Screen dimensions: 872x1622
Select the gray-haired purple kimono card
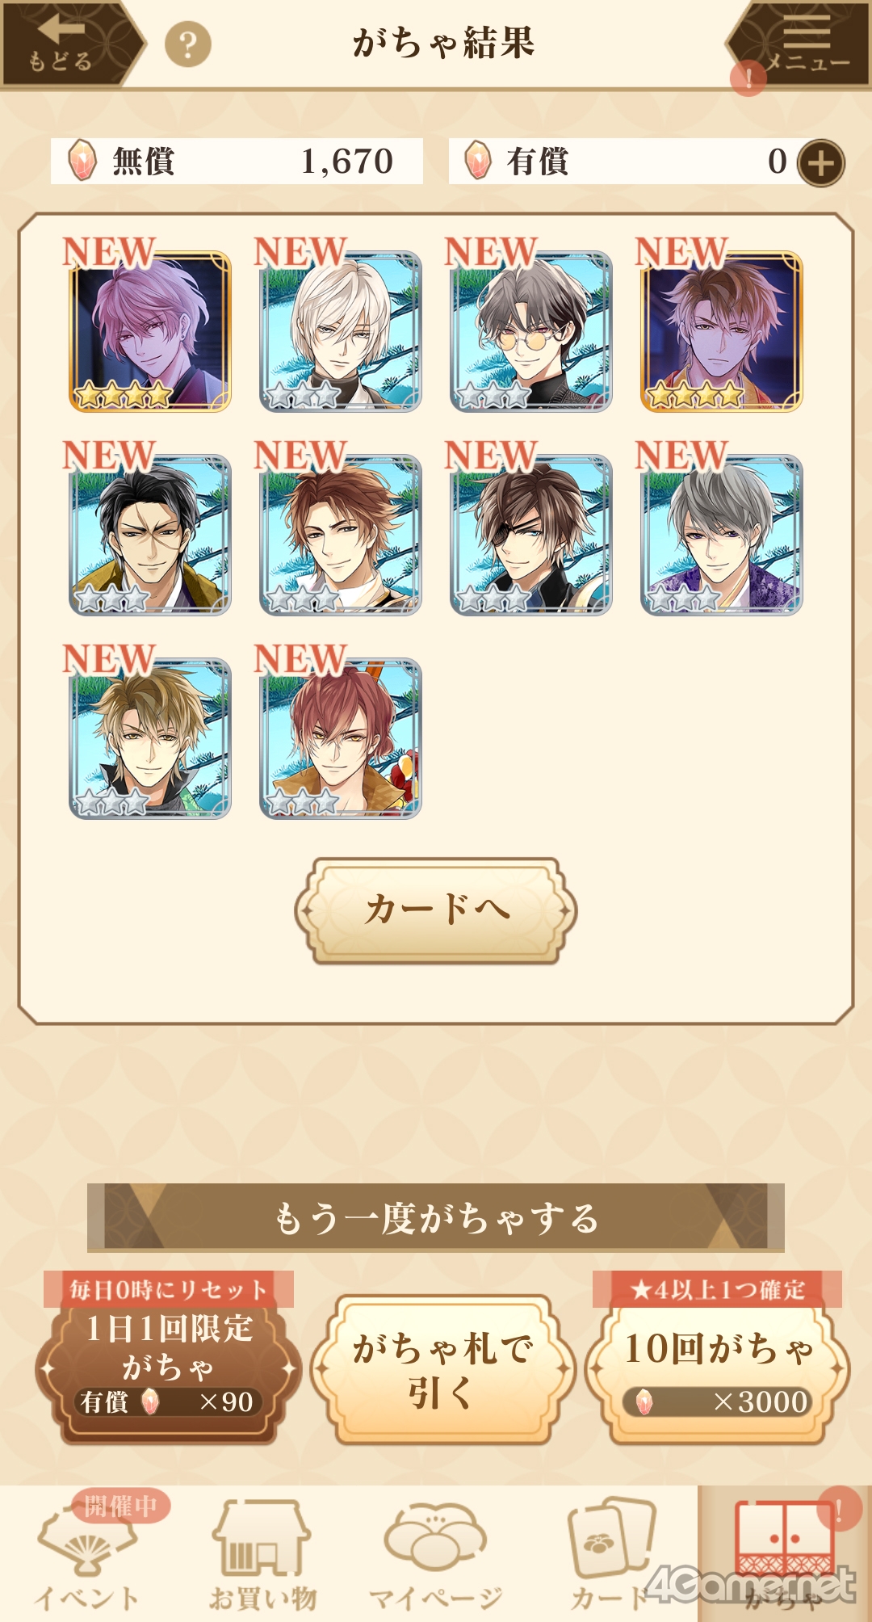point(722,535)
